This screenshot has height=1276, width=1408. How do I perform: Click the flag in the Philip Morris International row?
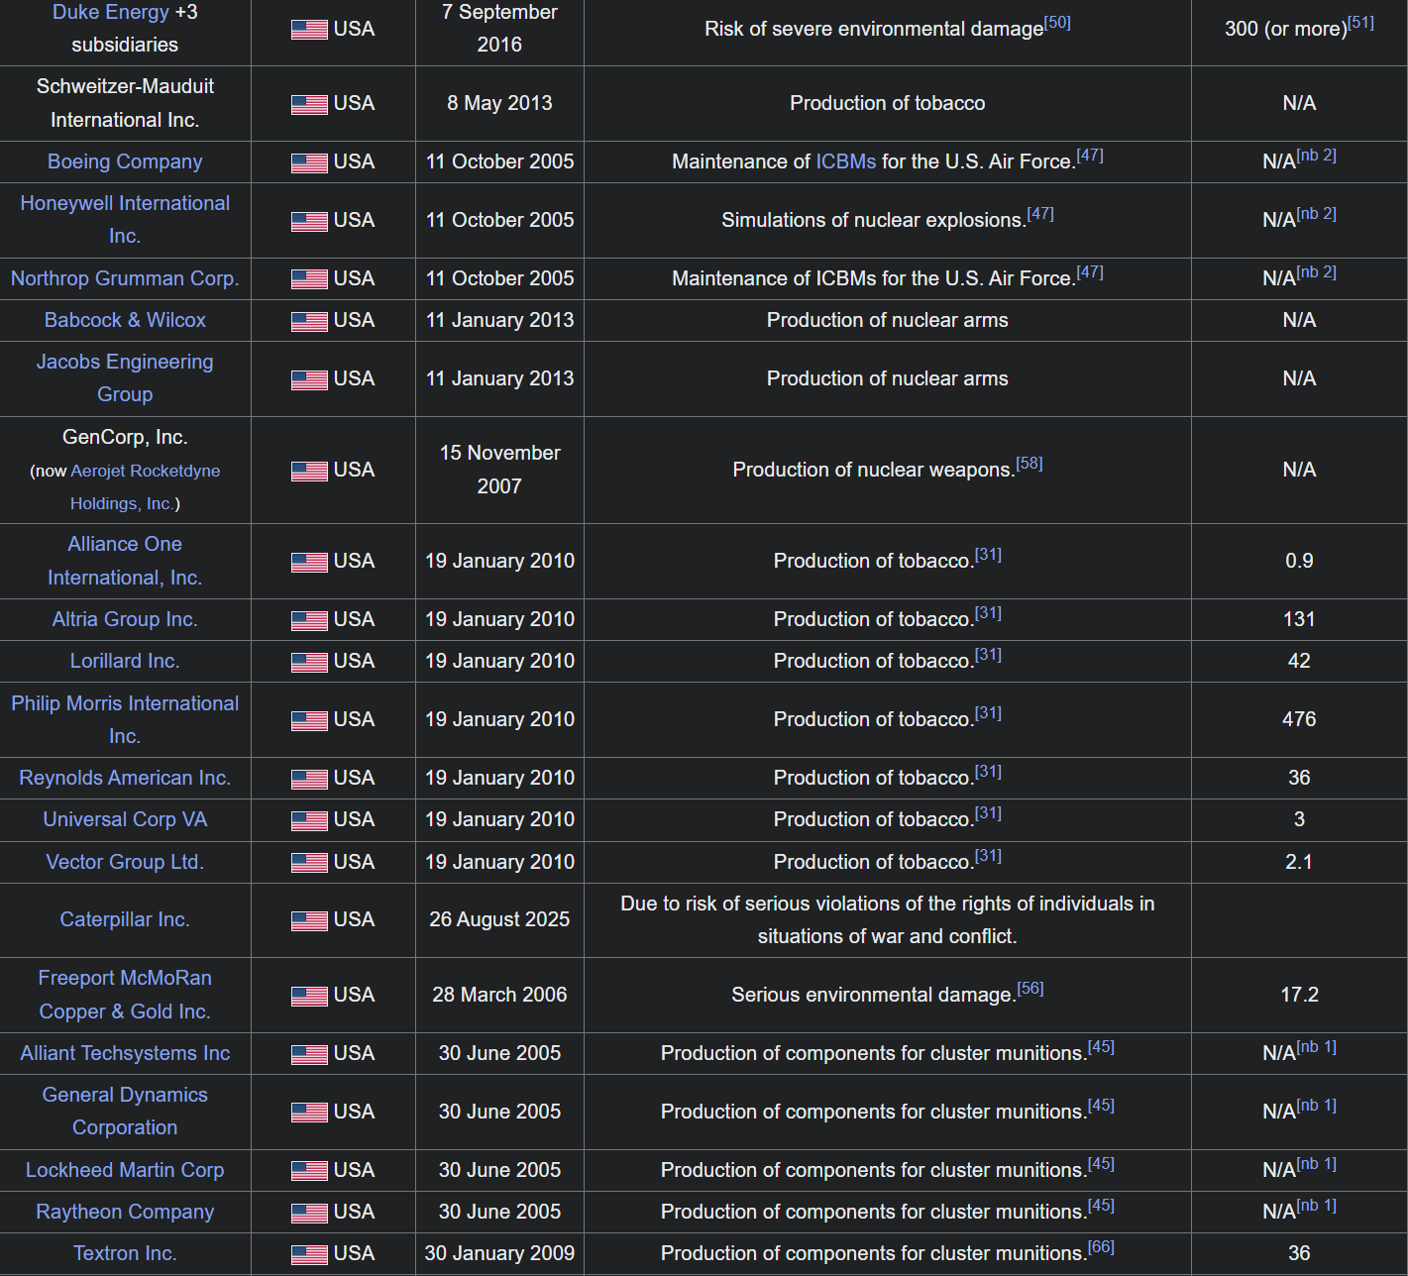point(309,720)
